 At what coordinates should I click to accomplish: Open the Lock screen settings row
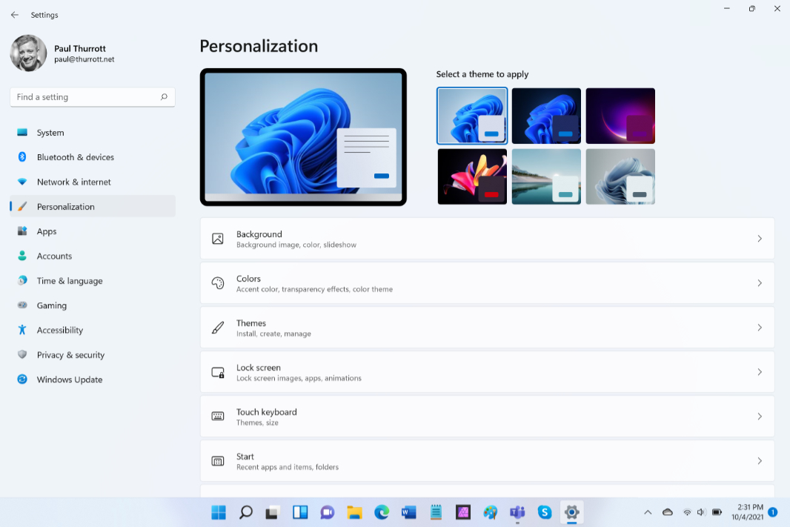[x=487, y=372]
